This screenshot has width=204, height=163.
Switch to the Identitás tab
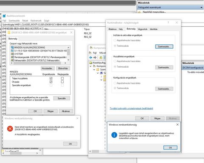[153, 29]
